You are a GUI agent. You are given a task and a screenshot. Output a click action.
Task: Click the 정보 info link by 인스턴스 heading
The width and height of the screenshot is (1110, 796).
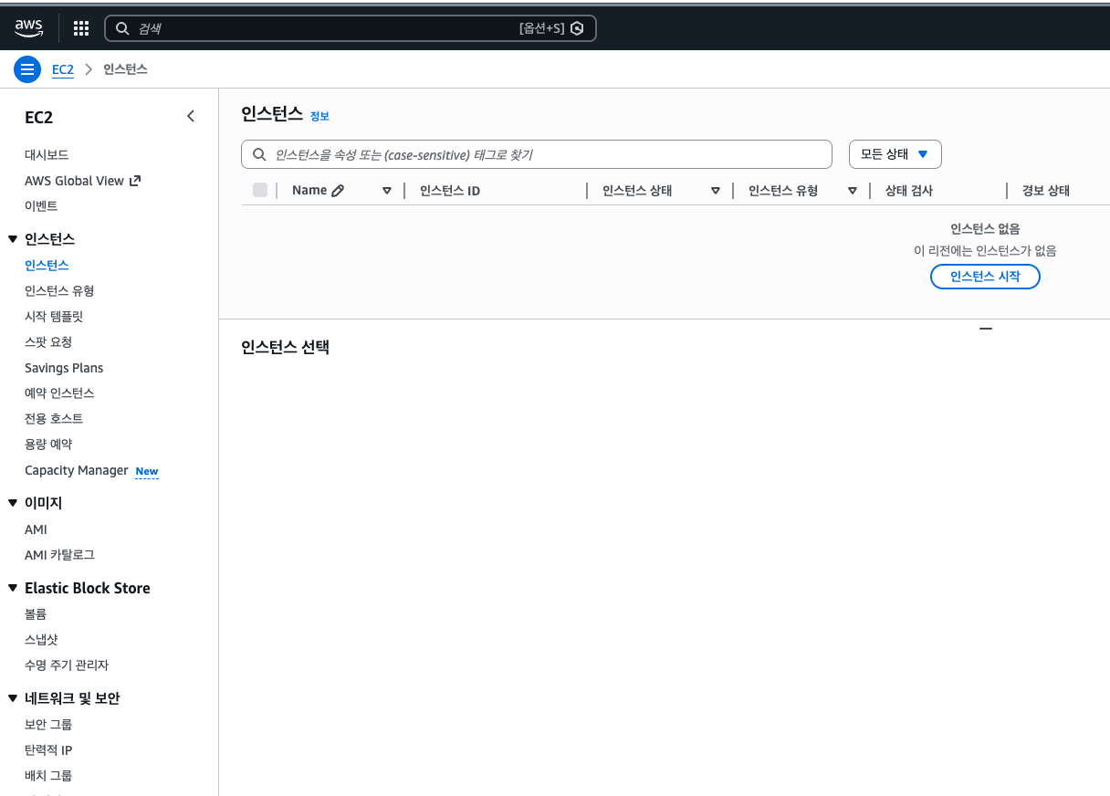(319, 116)
